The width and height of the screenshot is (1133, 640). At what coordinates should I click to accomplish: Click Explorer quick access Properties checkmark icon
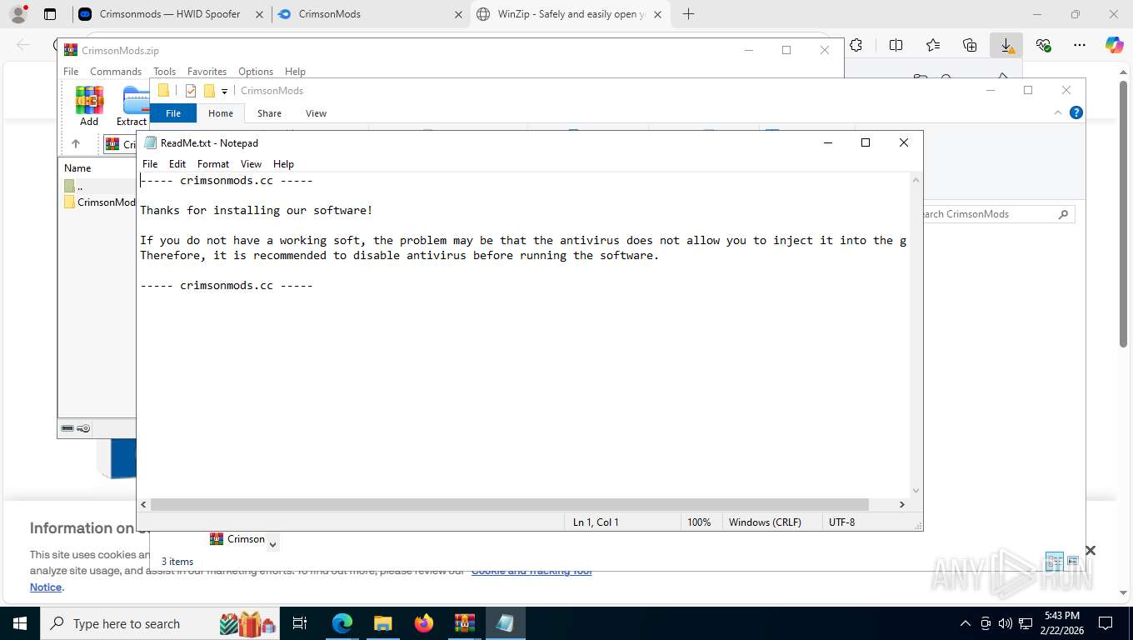coord(191,91)
